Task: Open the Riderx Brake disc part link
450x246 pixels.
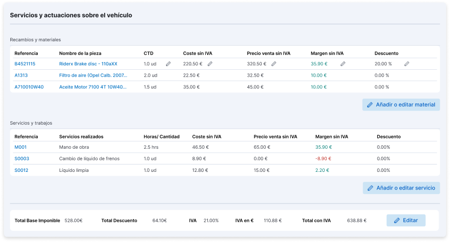Action: pyautogui.click(x=88, y=64)
